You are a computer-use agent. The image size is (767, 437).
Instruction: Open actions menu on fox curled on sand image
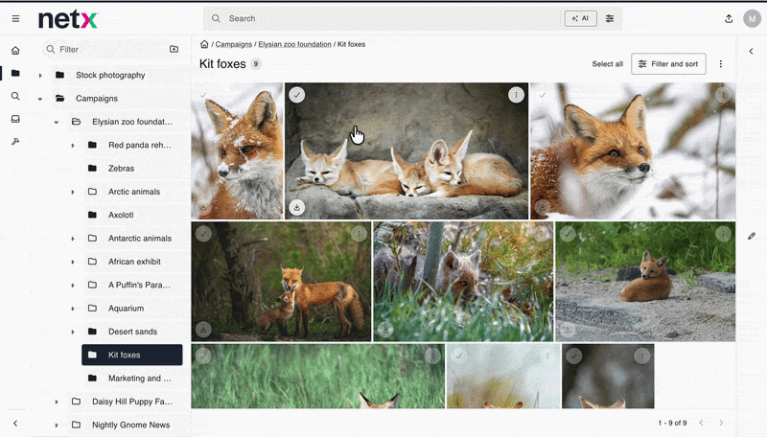(x=723, y=234)
